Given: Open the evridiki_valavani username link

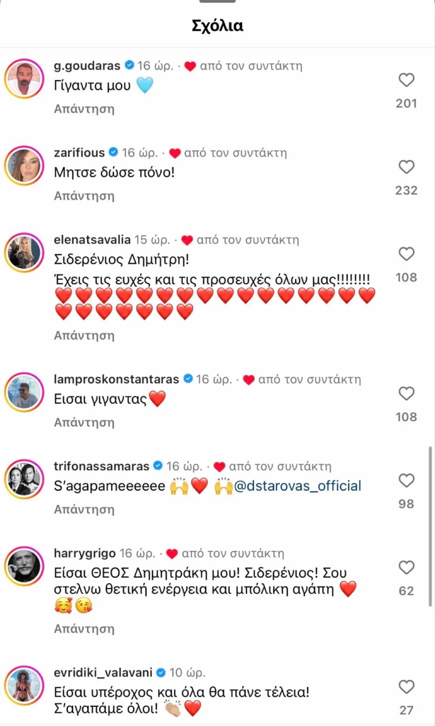Looking at the screenshot, I should pos(103,673).
